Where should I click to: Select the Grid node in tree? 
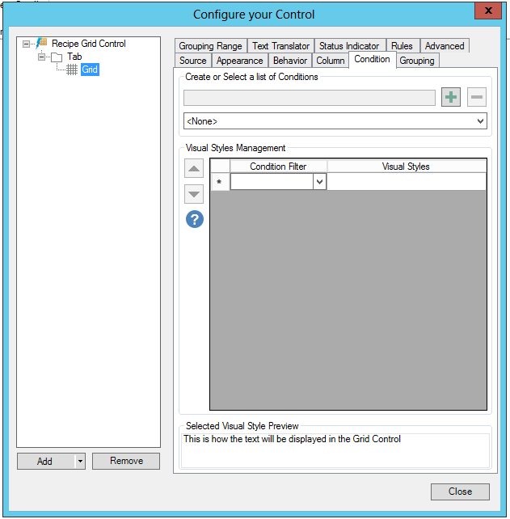pos(89,70)
